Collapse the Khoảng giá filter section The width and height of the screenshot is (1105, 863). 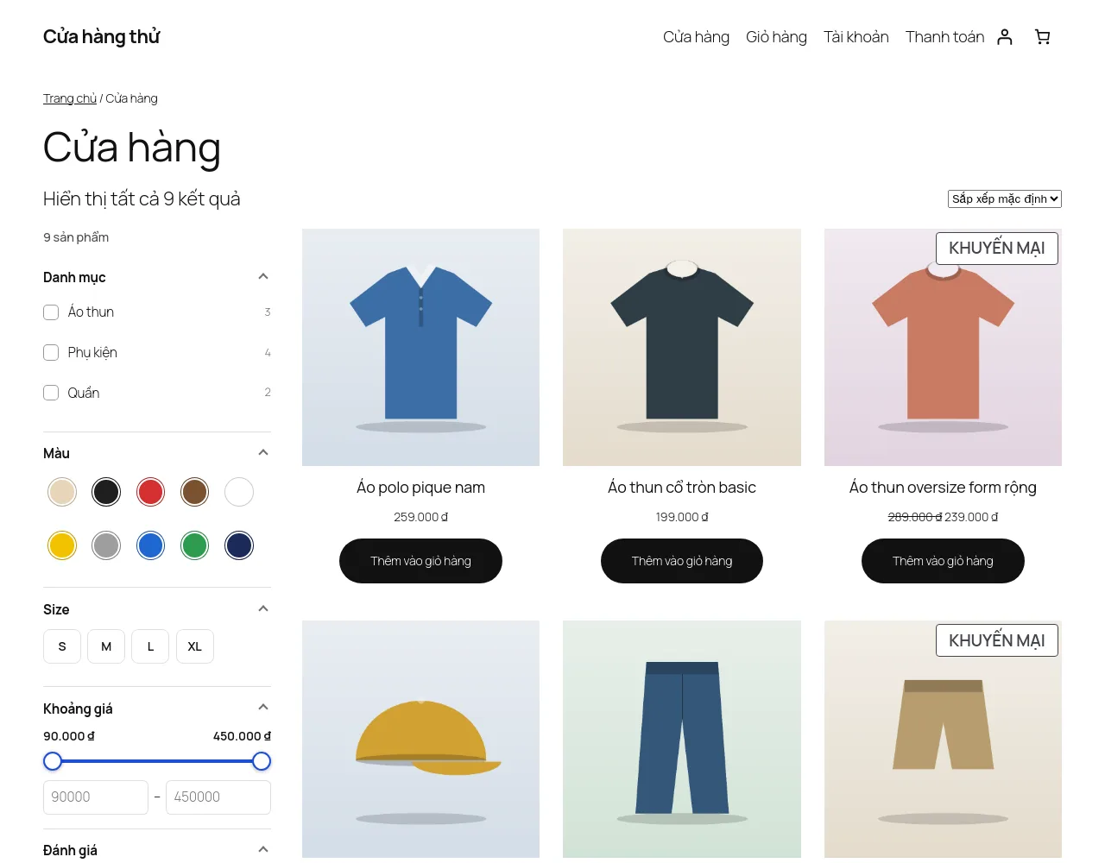[263, 707]
